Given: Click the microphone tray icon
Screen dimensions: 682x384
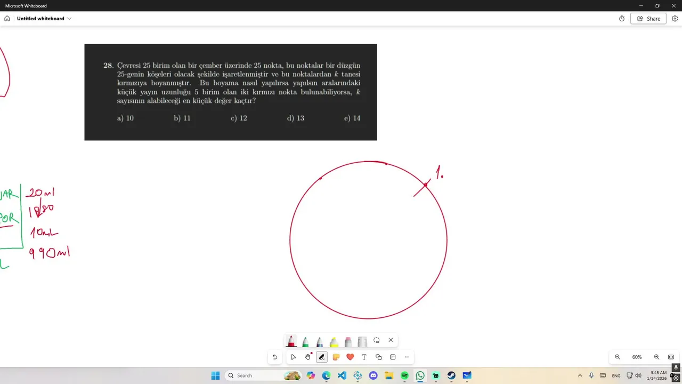Looking at the screenshot, I should point(591,375).
